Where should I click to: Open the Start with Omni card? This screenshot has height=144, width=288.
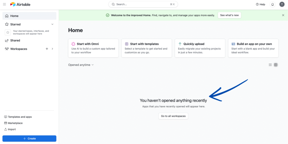(x=93, y=48)
